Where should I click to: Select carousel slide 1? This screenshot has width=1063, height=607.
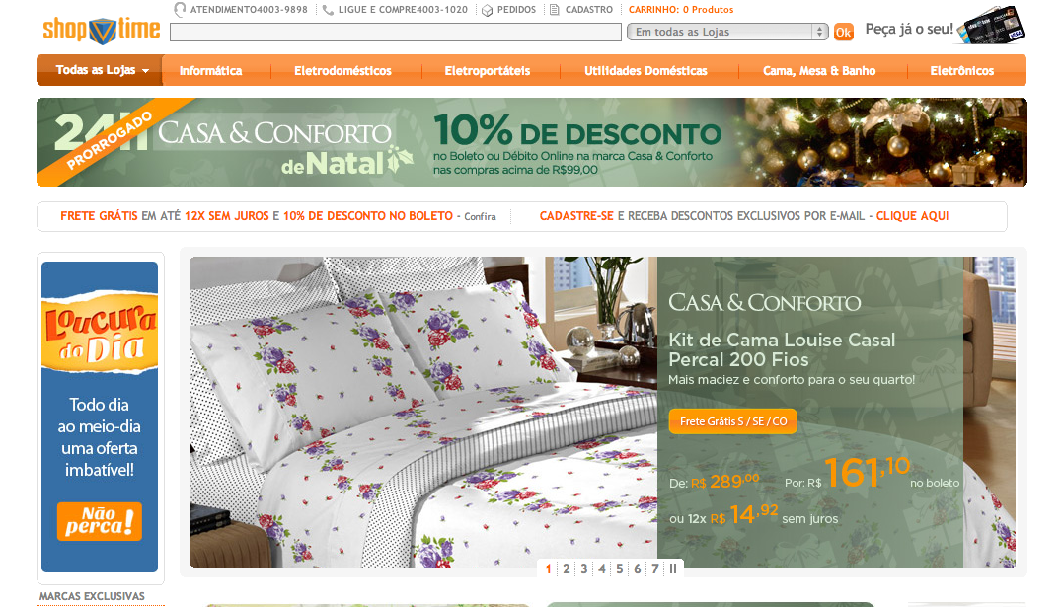549,569
